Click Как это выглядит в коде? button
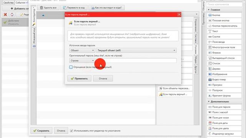246x138 pixels. (106, 8)
